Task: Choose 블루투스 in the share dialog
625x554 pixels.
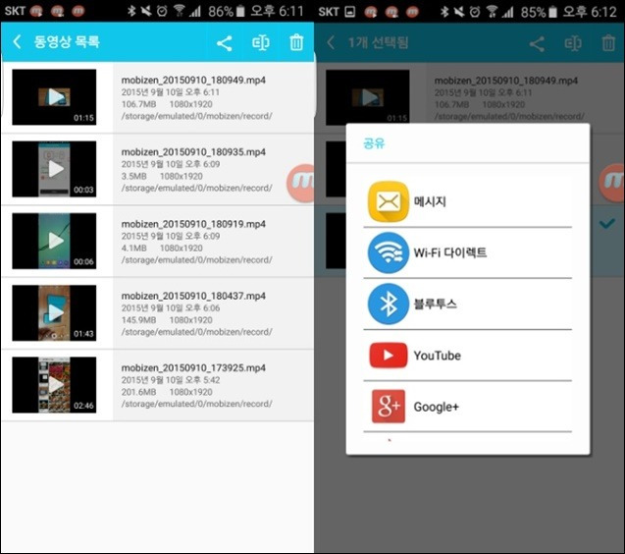Action: [468, 304]
